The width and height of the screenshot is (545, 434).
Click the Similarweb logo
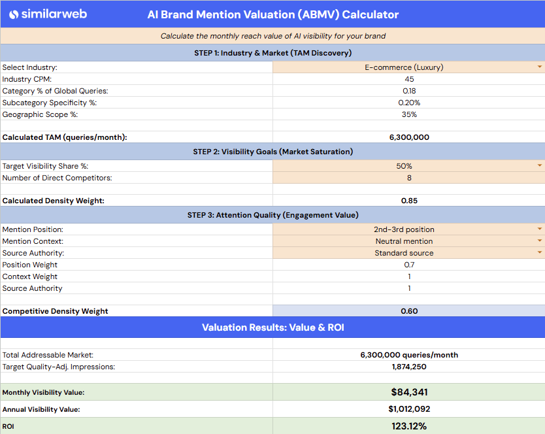click(x=46, y=14)
